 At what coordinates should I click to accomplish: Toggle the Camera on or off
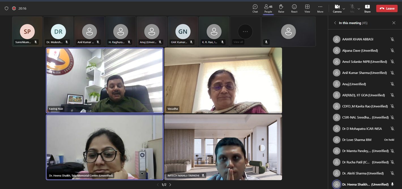click(337, 8)
